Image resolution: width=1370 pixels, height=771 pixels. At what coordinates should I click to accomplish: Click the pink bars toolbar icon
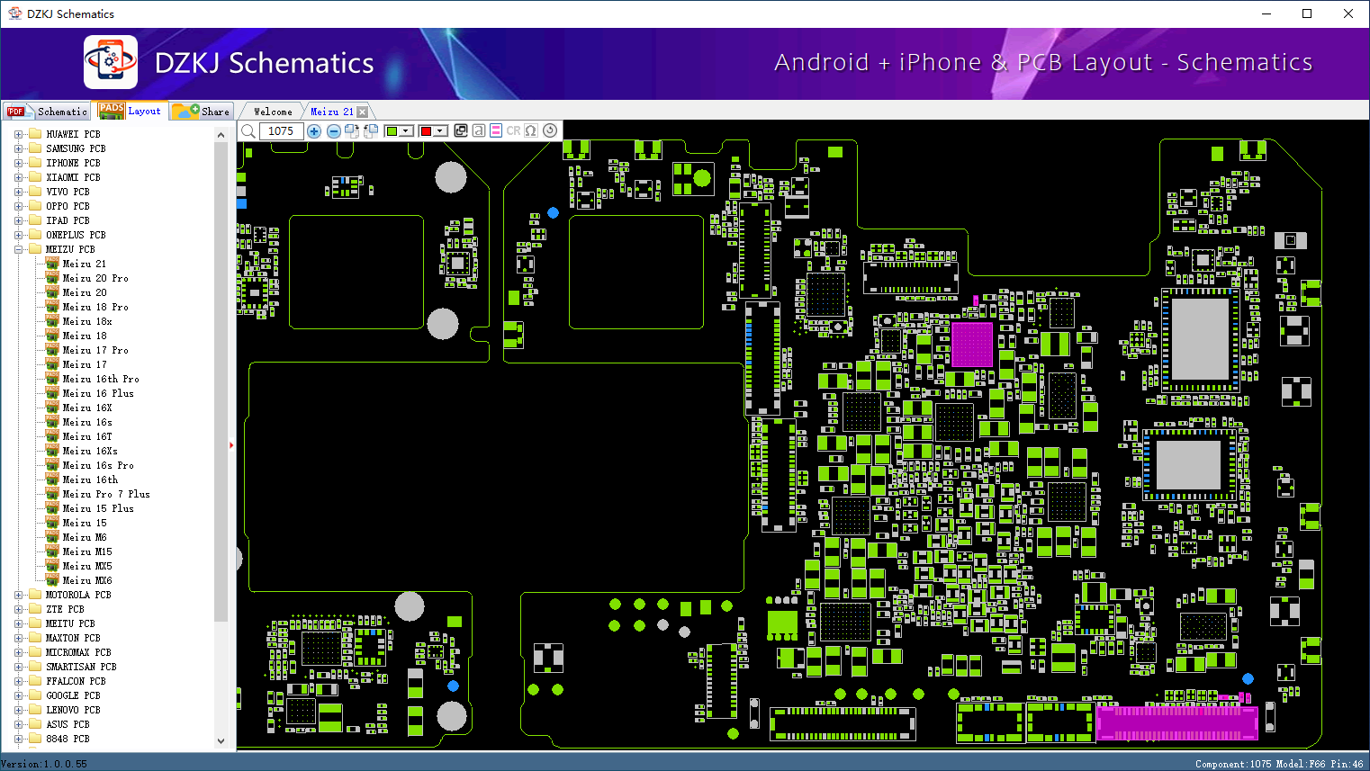tap(496, 130)
